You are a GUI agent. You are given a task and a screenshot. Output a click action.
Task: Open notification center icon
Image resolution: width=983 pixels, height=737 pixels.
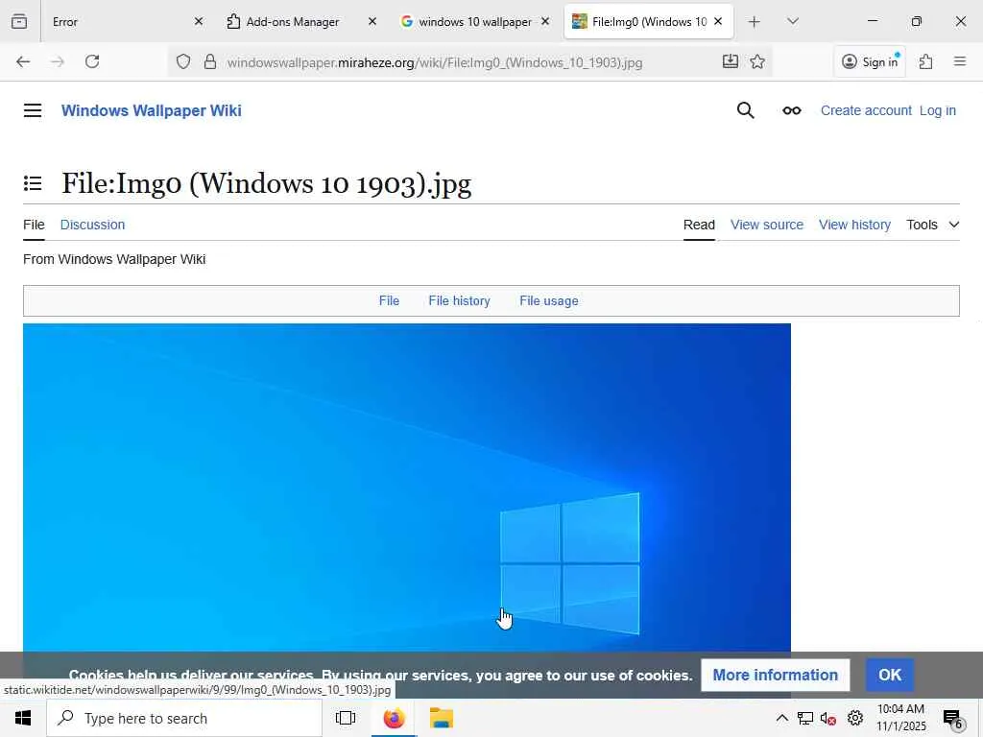pyautogui.click(x=952, y=719)
